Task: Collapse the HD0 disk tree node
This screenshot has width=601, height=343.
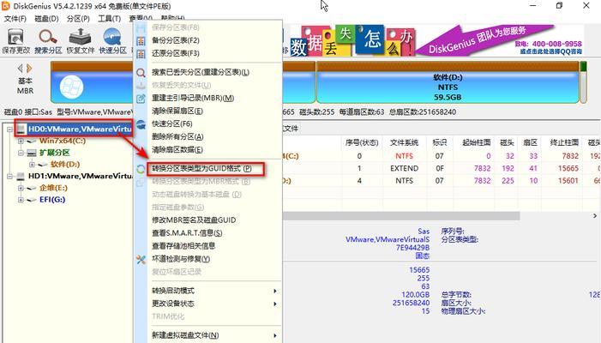Action: click(10, 129)
